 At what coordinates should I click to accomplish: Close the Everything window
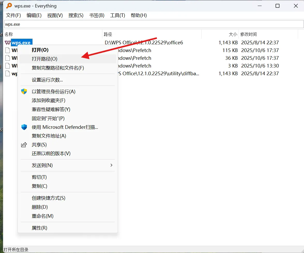point(296,6)
